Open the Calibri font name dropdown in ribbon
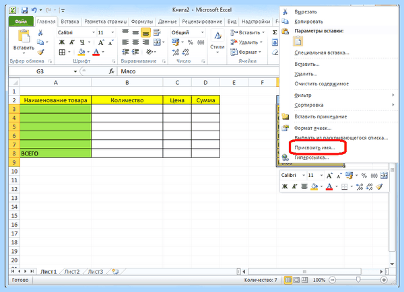This screenshot has height=292, width=404. (x=94, y=33)
